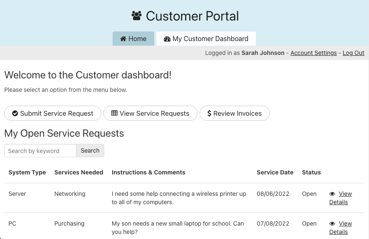Viewport: 369px width, 239px height.
Task: Click the house icon in the Home tab
Action: [x=123, y=39]
